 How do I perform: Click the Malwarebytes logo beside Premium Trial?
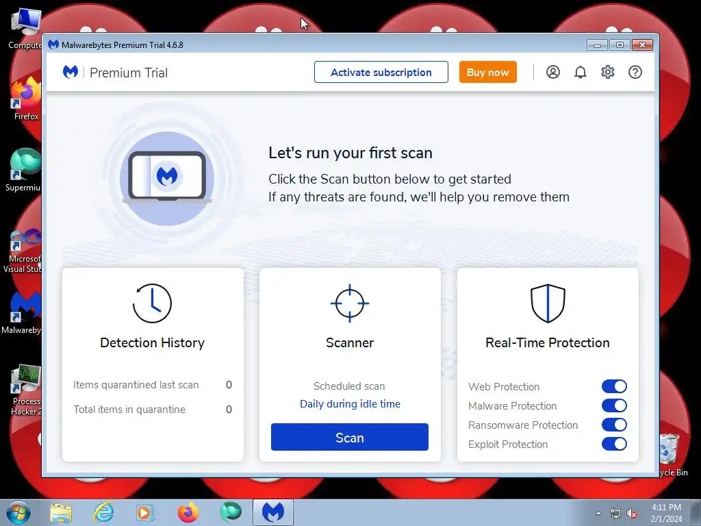click(71, 72)
